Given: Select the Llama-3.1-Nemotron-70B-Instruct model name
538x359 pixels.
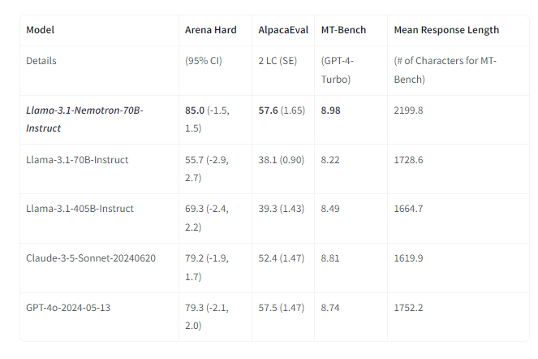Looking at the screenshot, I should point(84,119).
